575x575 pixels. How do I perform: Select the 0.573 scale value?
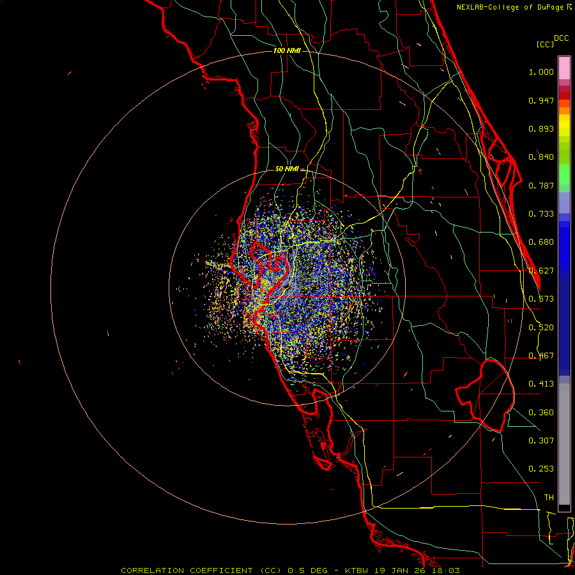(x=541, y=299)
